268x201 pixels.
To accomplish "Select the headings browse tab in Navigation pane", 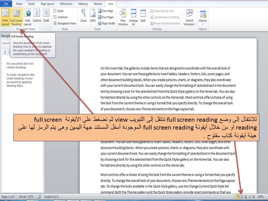I will (x=5, y=52).
